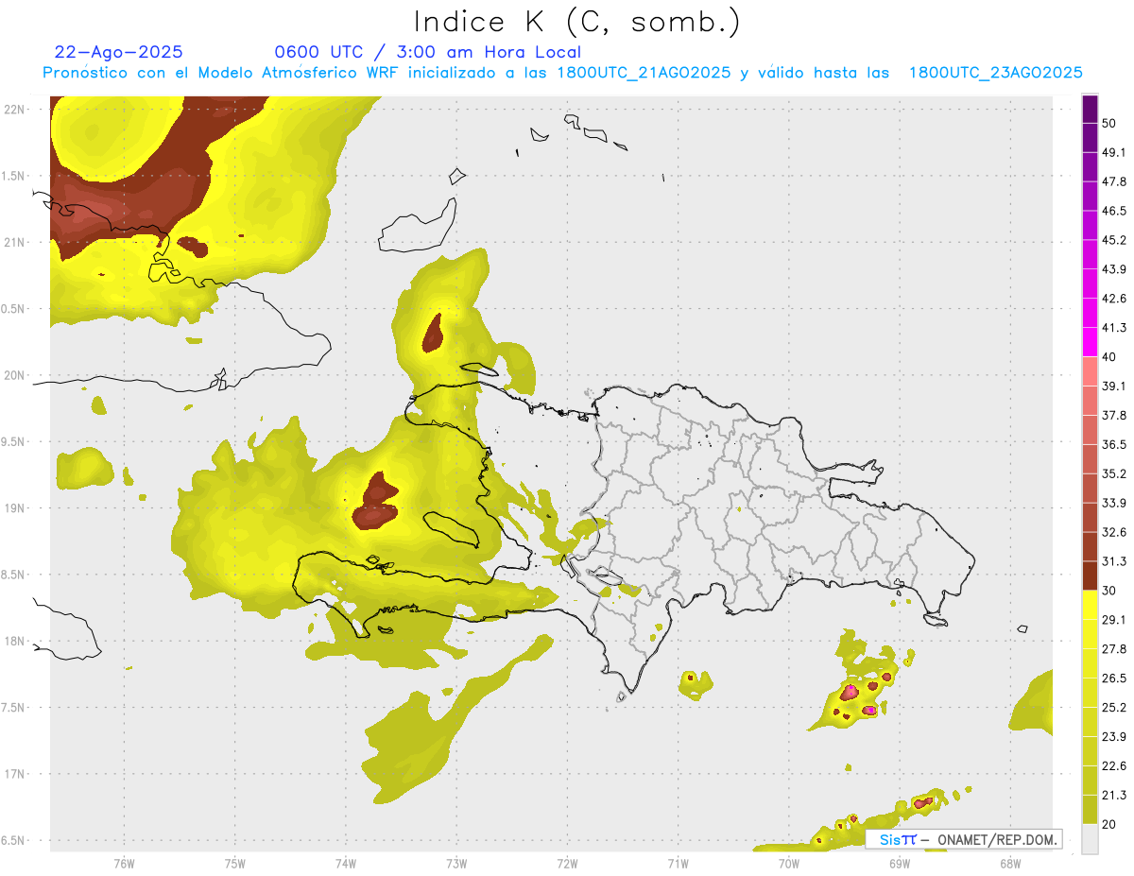
Task: Click the colorbar value '37.8'
Action: pyautogui.click(x=1114, y=415)
